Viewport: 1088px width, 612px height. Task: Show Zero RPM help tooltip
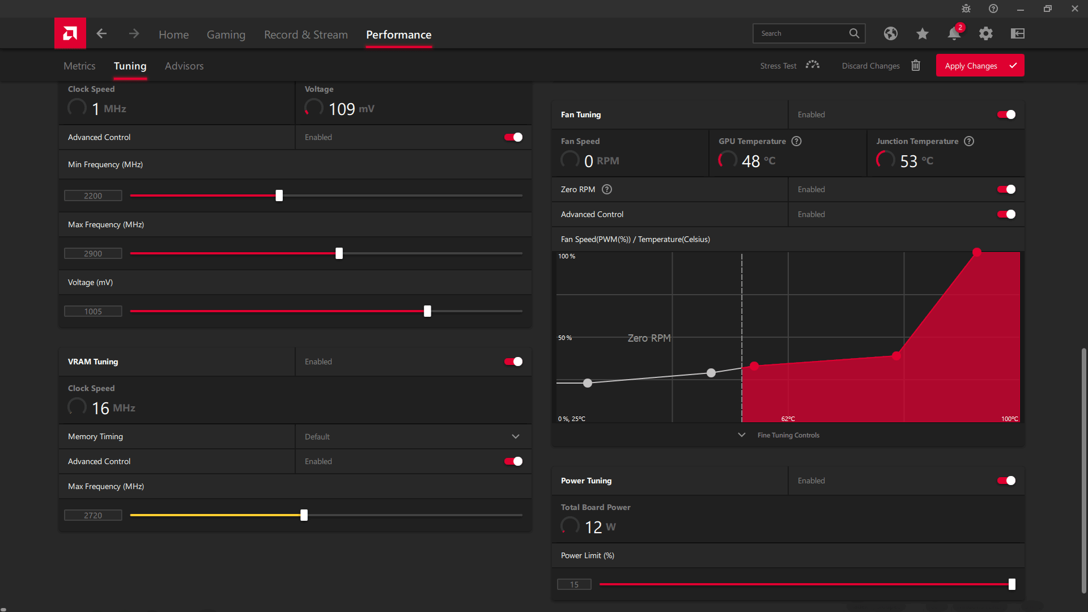click(607, 189)
